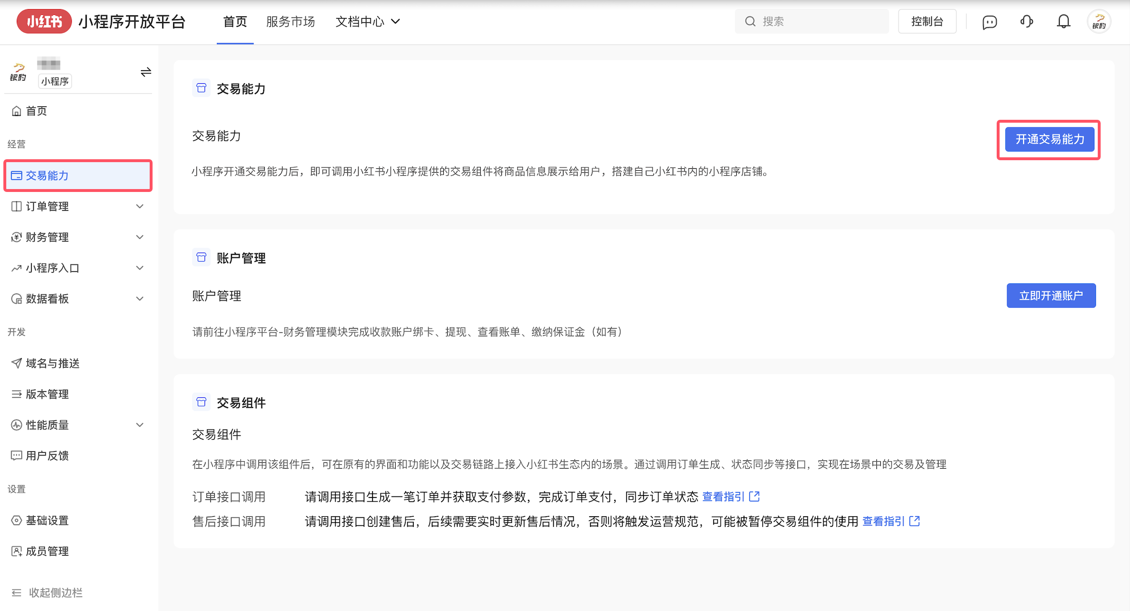The height and width of the screenshot is (611, 1130).
Task: Click the 成员管理 member icon
Action: [x=17, y=551]
